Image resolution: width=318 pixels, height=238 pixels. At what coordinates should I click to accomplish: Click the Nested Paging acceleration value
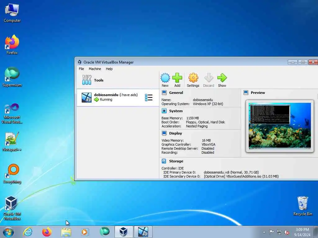tap(197, 126)
